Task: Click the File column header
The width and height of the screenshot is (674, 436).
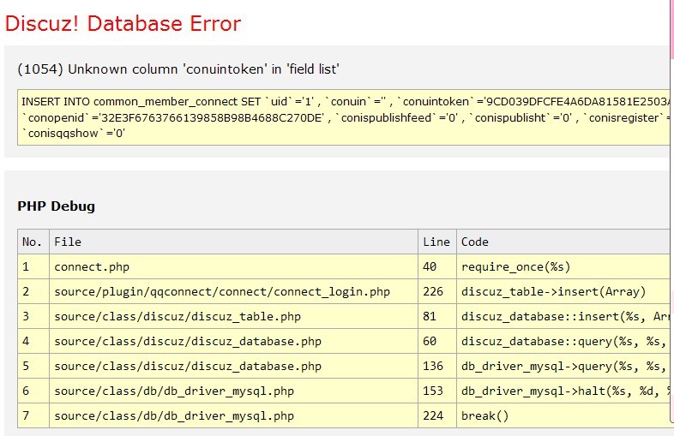Action: click(x=68, y=242)
